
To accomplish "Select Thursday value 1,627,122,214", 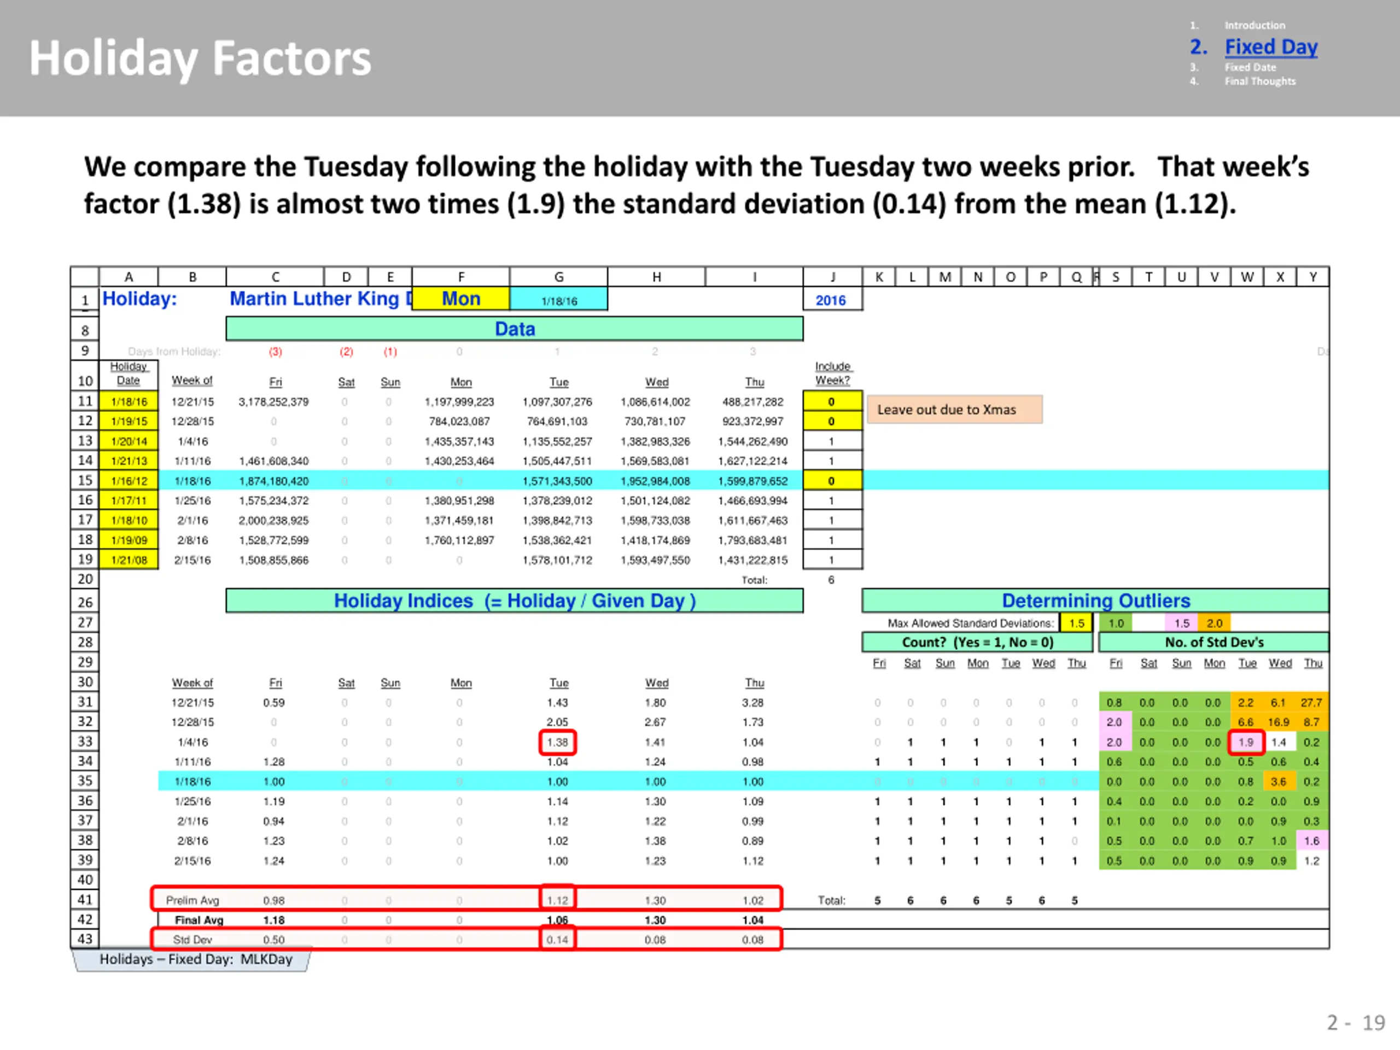I will [x=752, y=461].
